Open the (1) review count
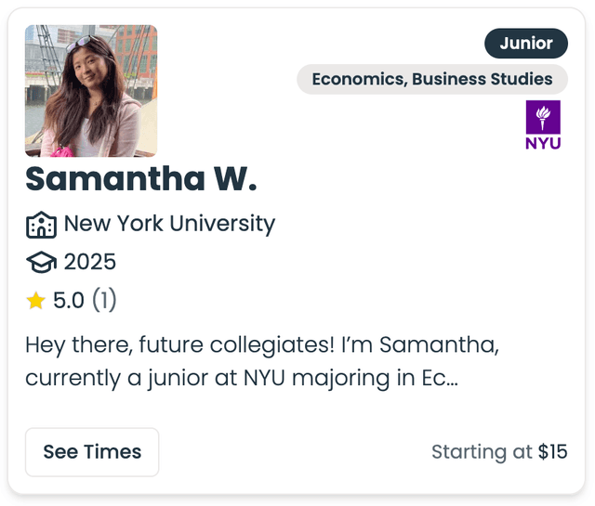Screen dimensions: 595x506 point(104,300)
